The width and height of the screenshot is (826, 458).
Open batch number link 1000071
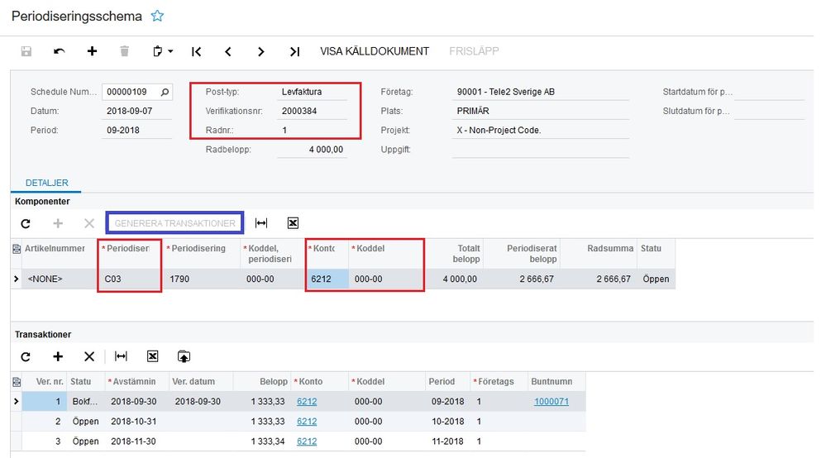coord(551,402)
